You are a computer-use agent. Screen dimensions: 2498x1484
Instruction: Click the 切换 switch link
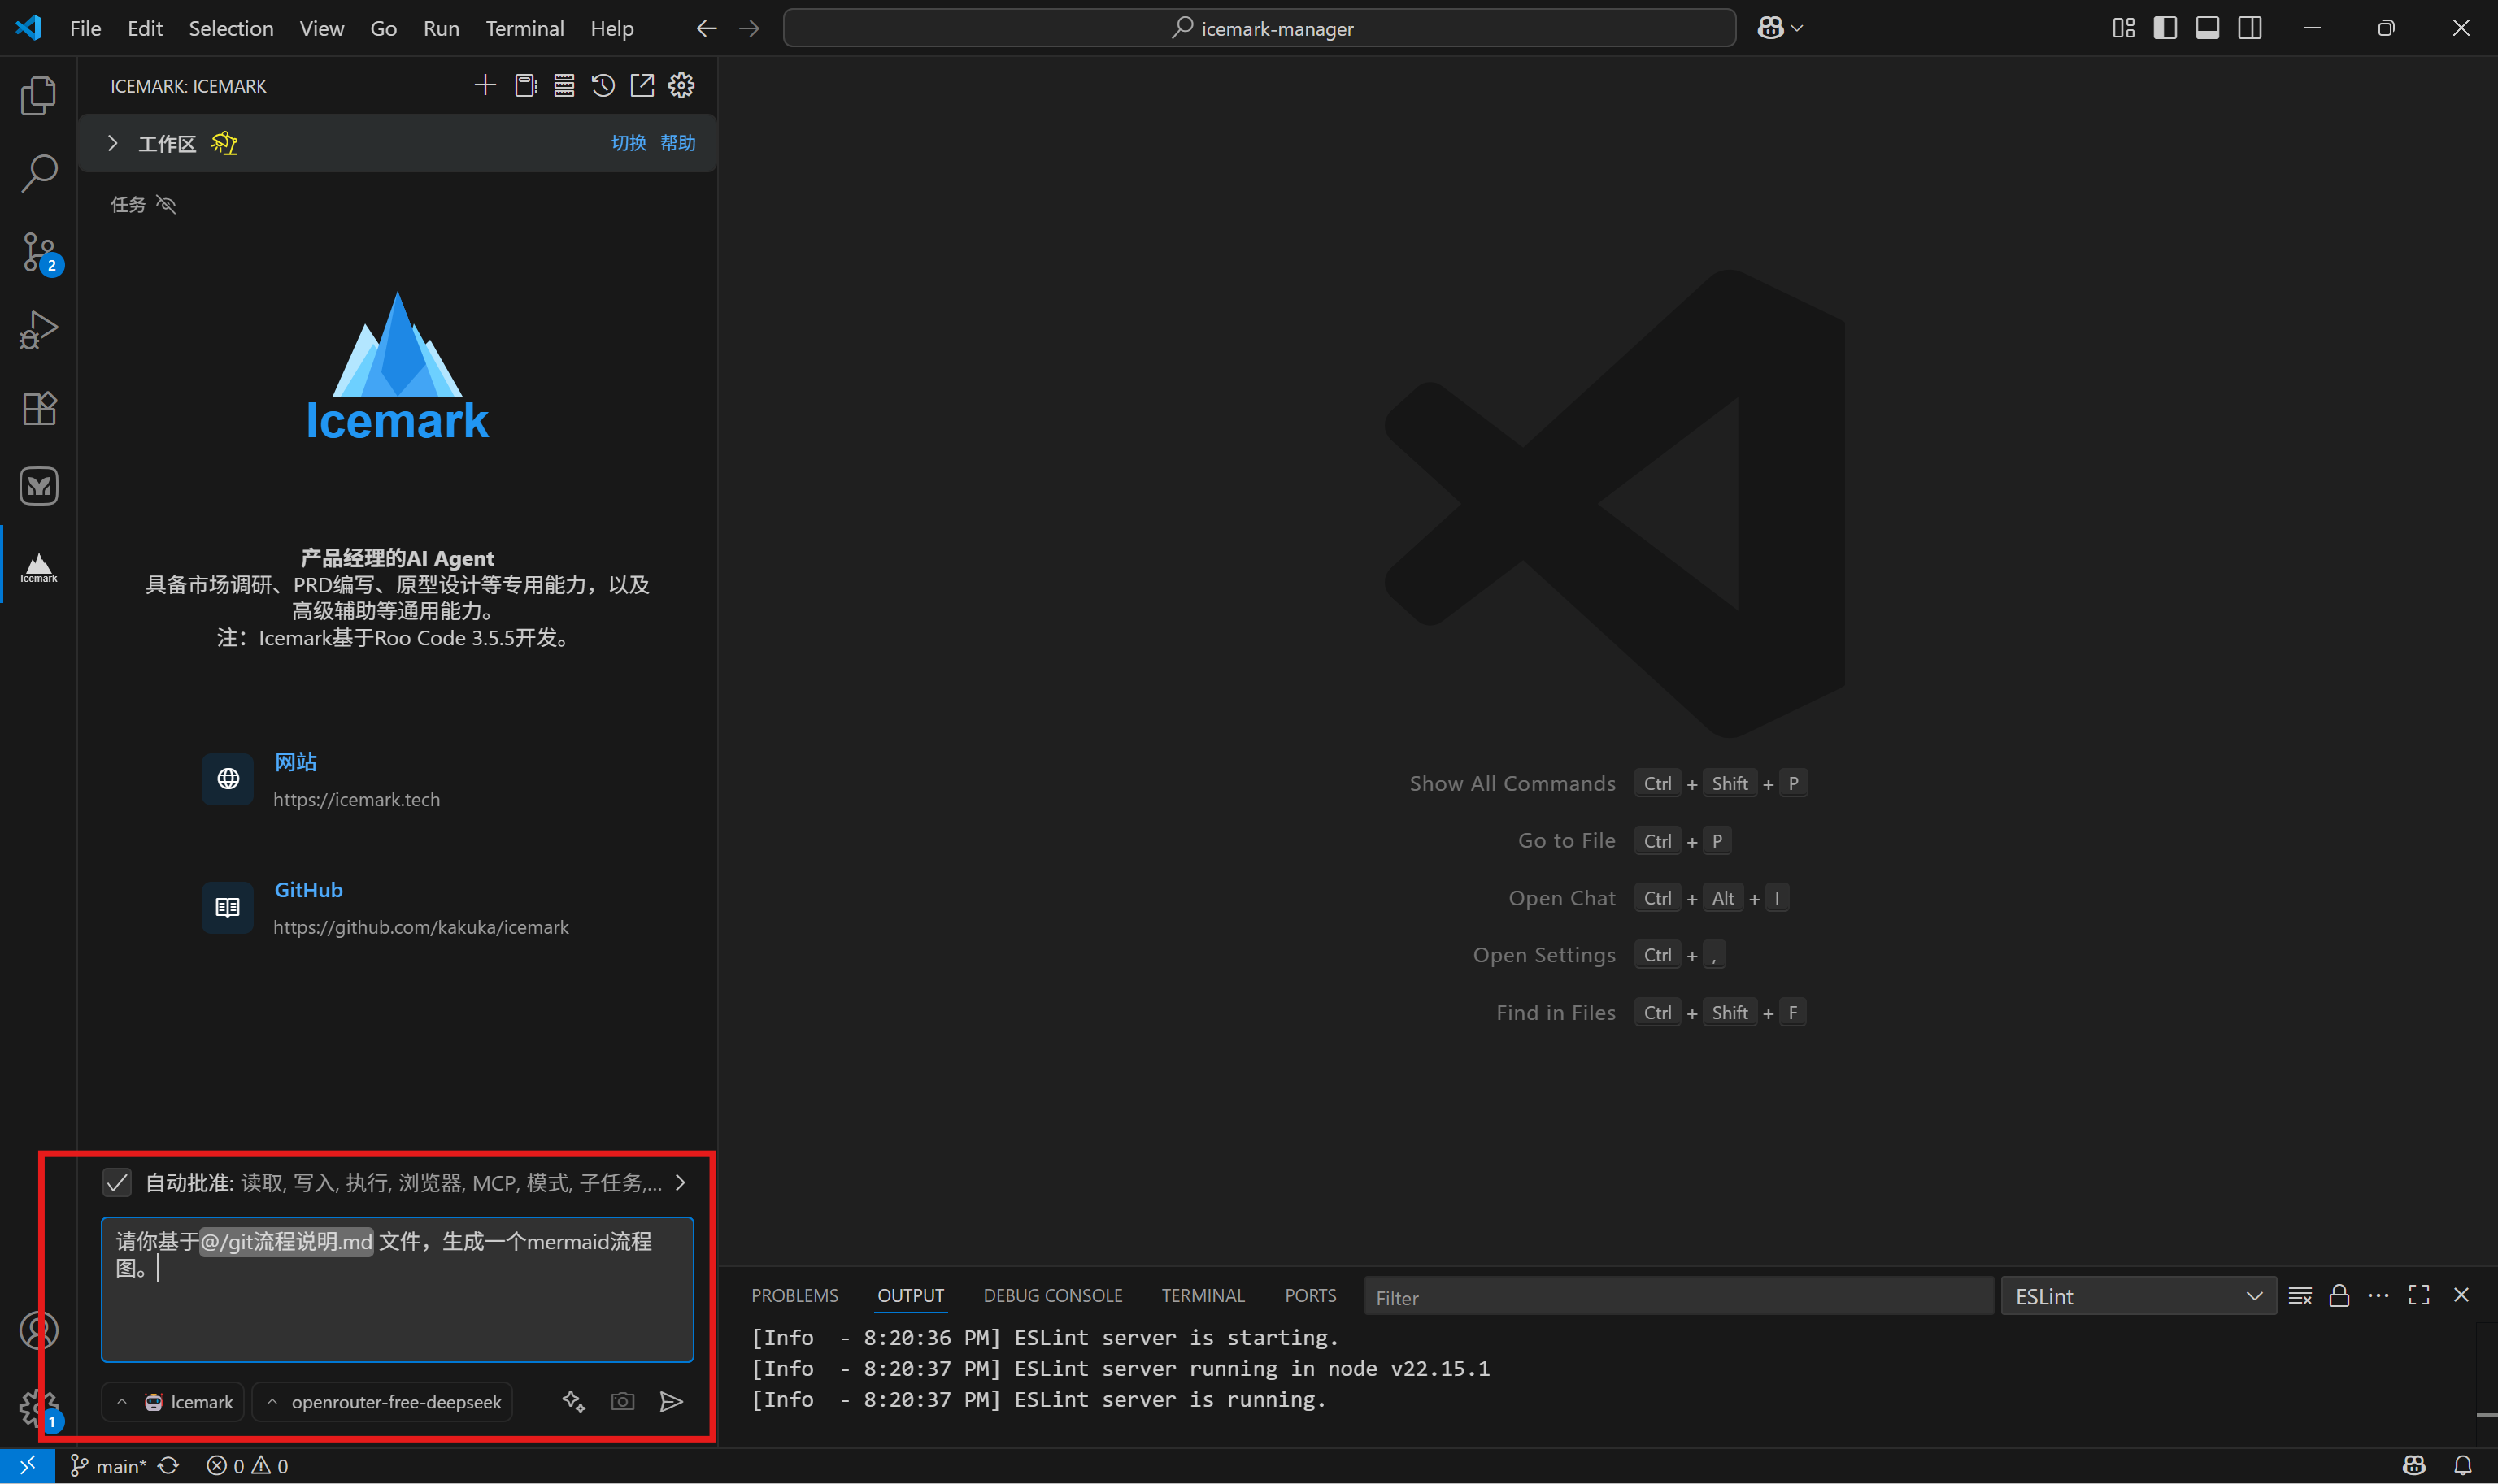tap(629, 143)
